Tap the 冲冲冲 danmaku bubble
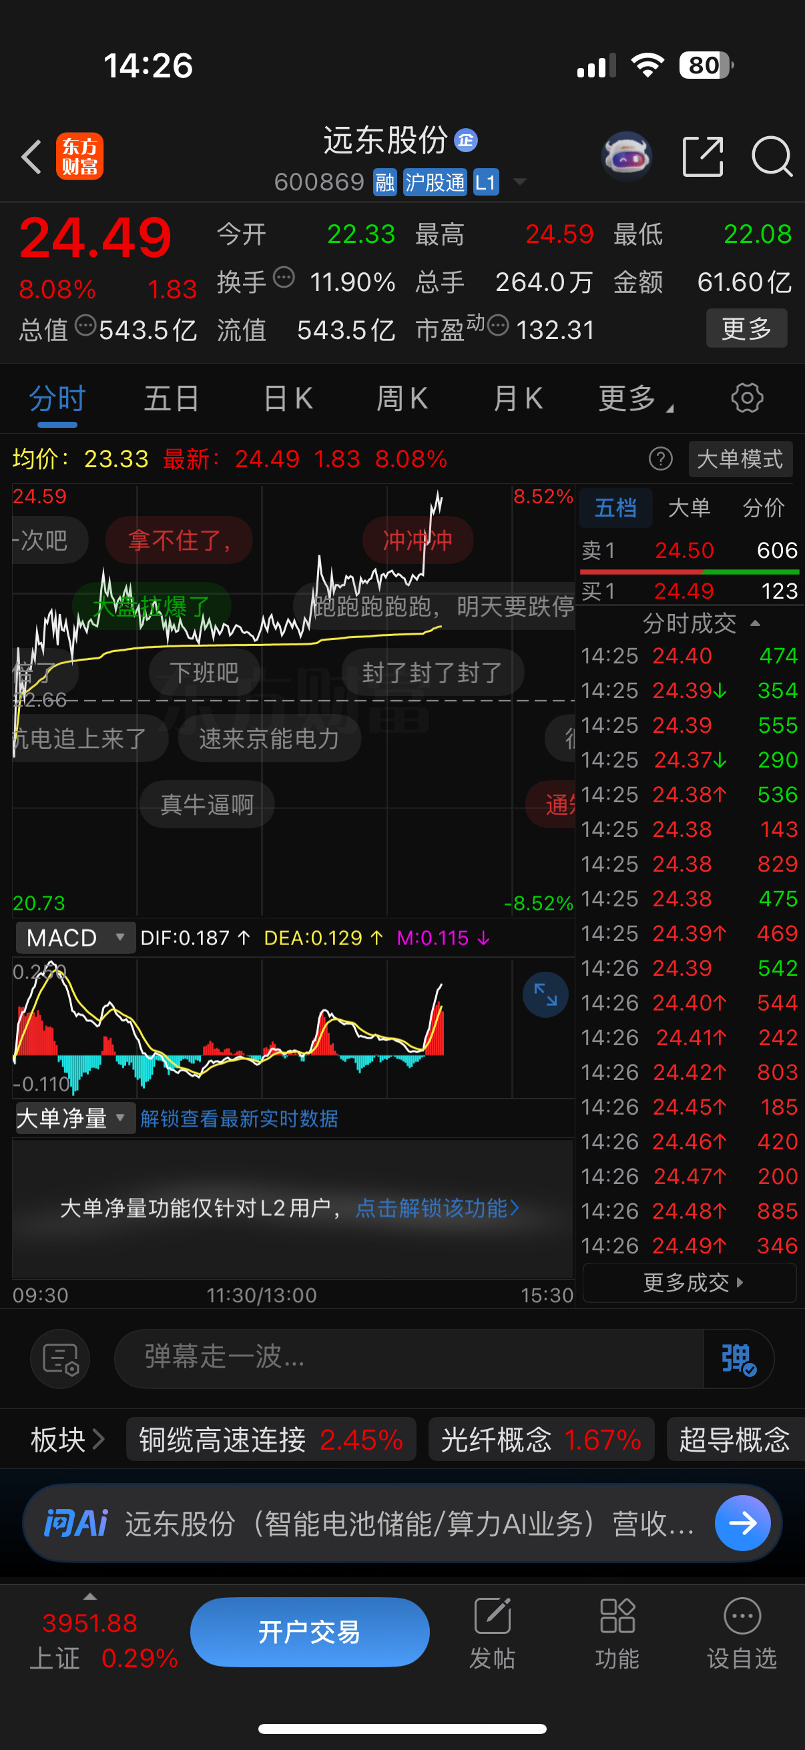The image size is (805, 1750). tap(418, 540)
